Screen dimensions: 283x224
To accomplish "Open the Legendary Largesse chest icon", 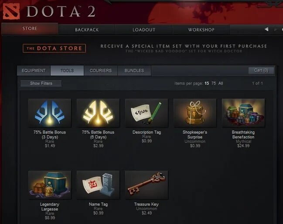I will click(x=50, y=185).
